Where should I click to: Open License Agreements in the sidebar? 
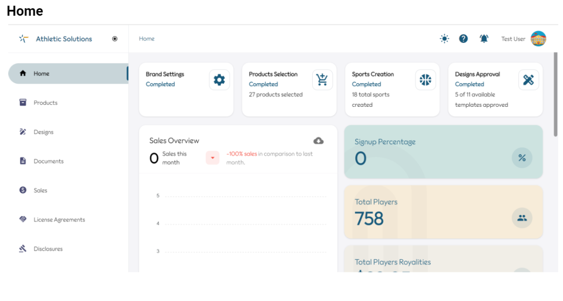[x=68, y=220]
